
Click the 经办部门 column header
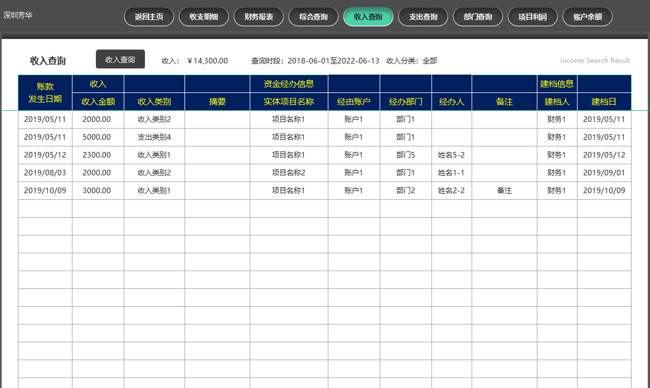click(x=405, y=101)
